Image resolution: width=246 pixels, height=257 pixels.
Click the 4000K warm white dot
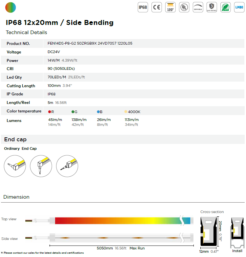(126, 111)
